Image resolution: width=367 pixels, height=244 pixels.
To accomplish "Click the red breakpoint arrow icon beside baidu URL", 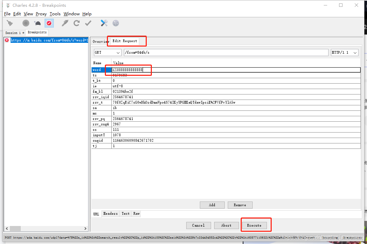I will coord(7,40).
